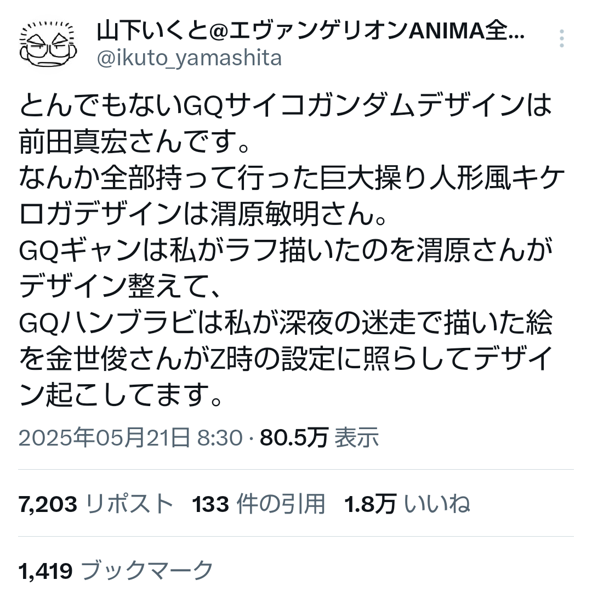This screenshot has width=592, height=591.
Task: Show the 1.8万 いいね likes list
Action: (407, 504)
